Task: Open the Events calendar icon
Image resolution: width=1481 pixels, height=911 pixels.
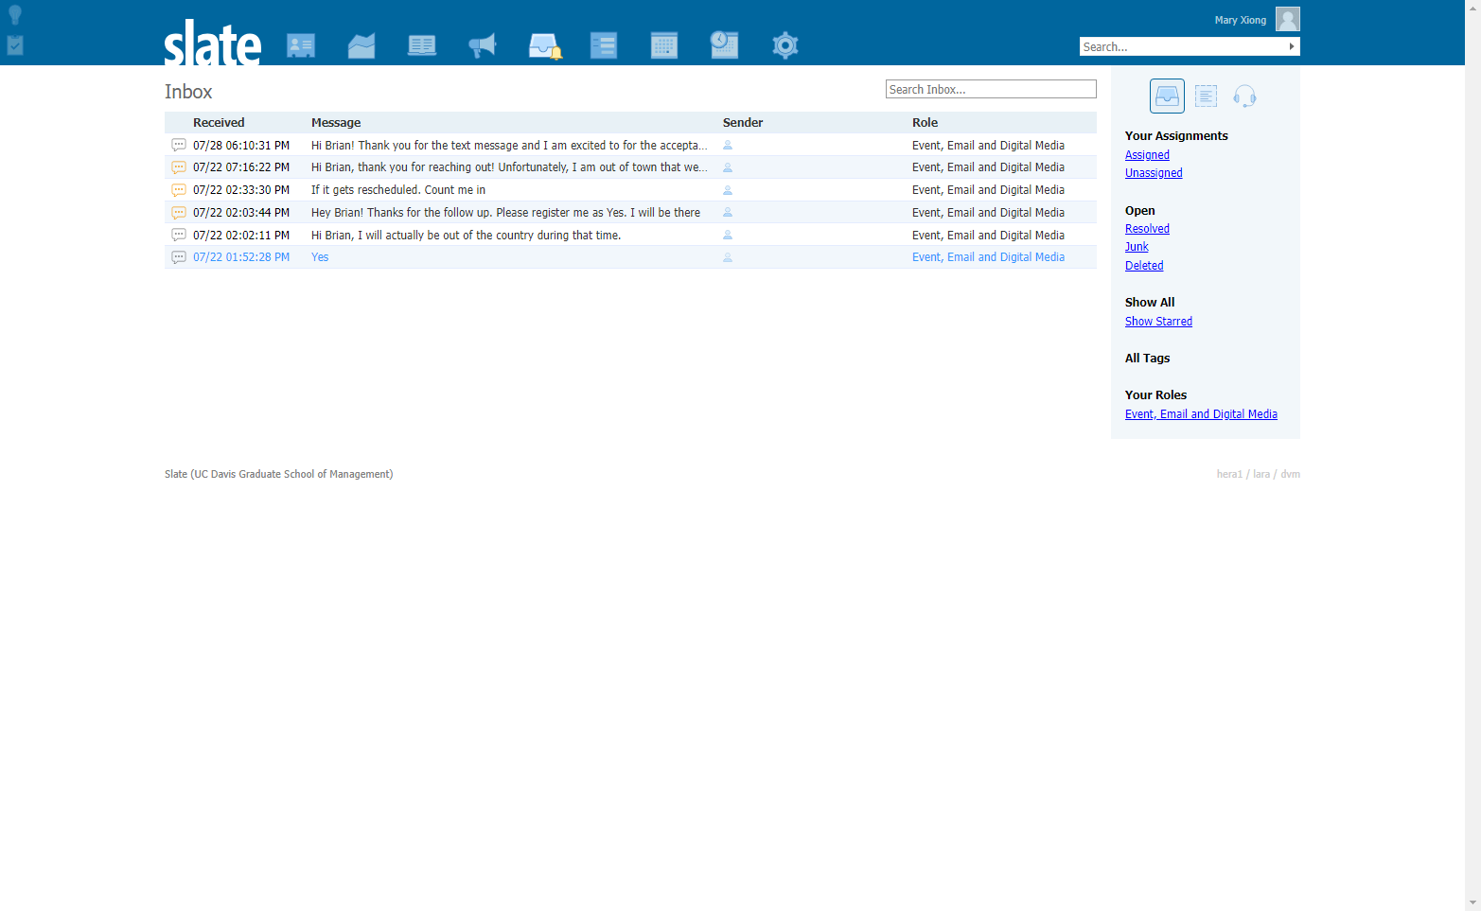Action: (664, 45)
